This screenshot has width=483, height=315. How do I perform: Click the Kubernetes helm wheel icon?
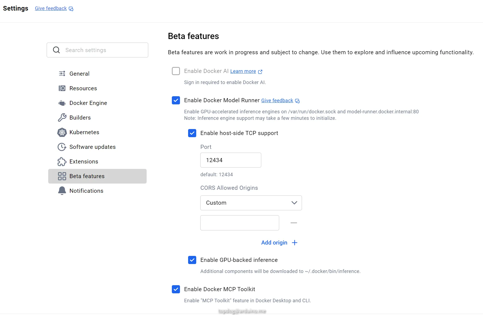[x=62, y=132]
